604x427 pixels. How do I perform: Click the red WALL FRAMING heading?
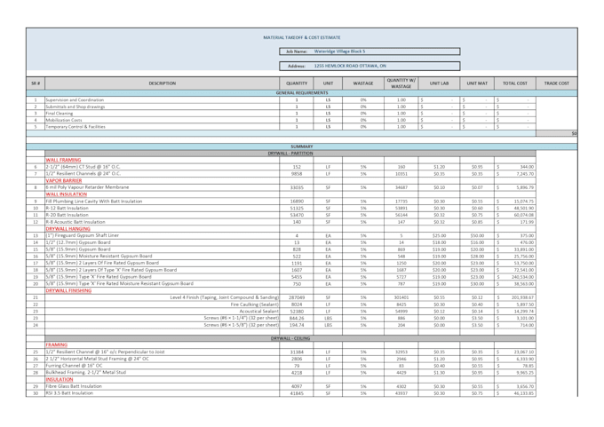coord(63,160)
